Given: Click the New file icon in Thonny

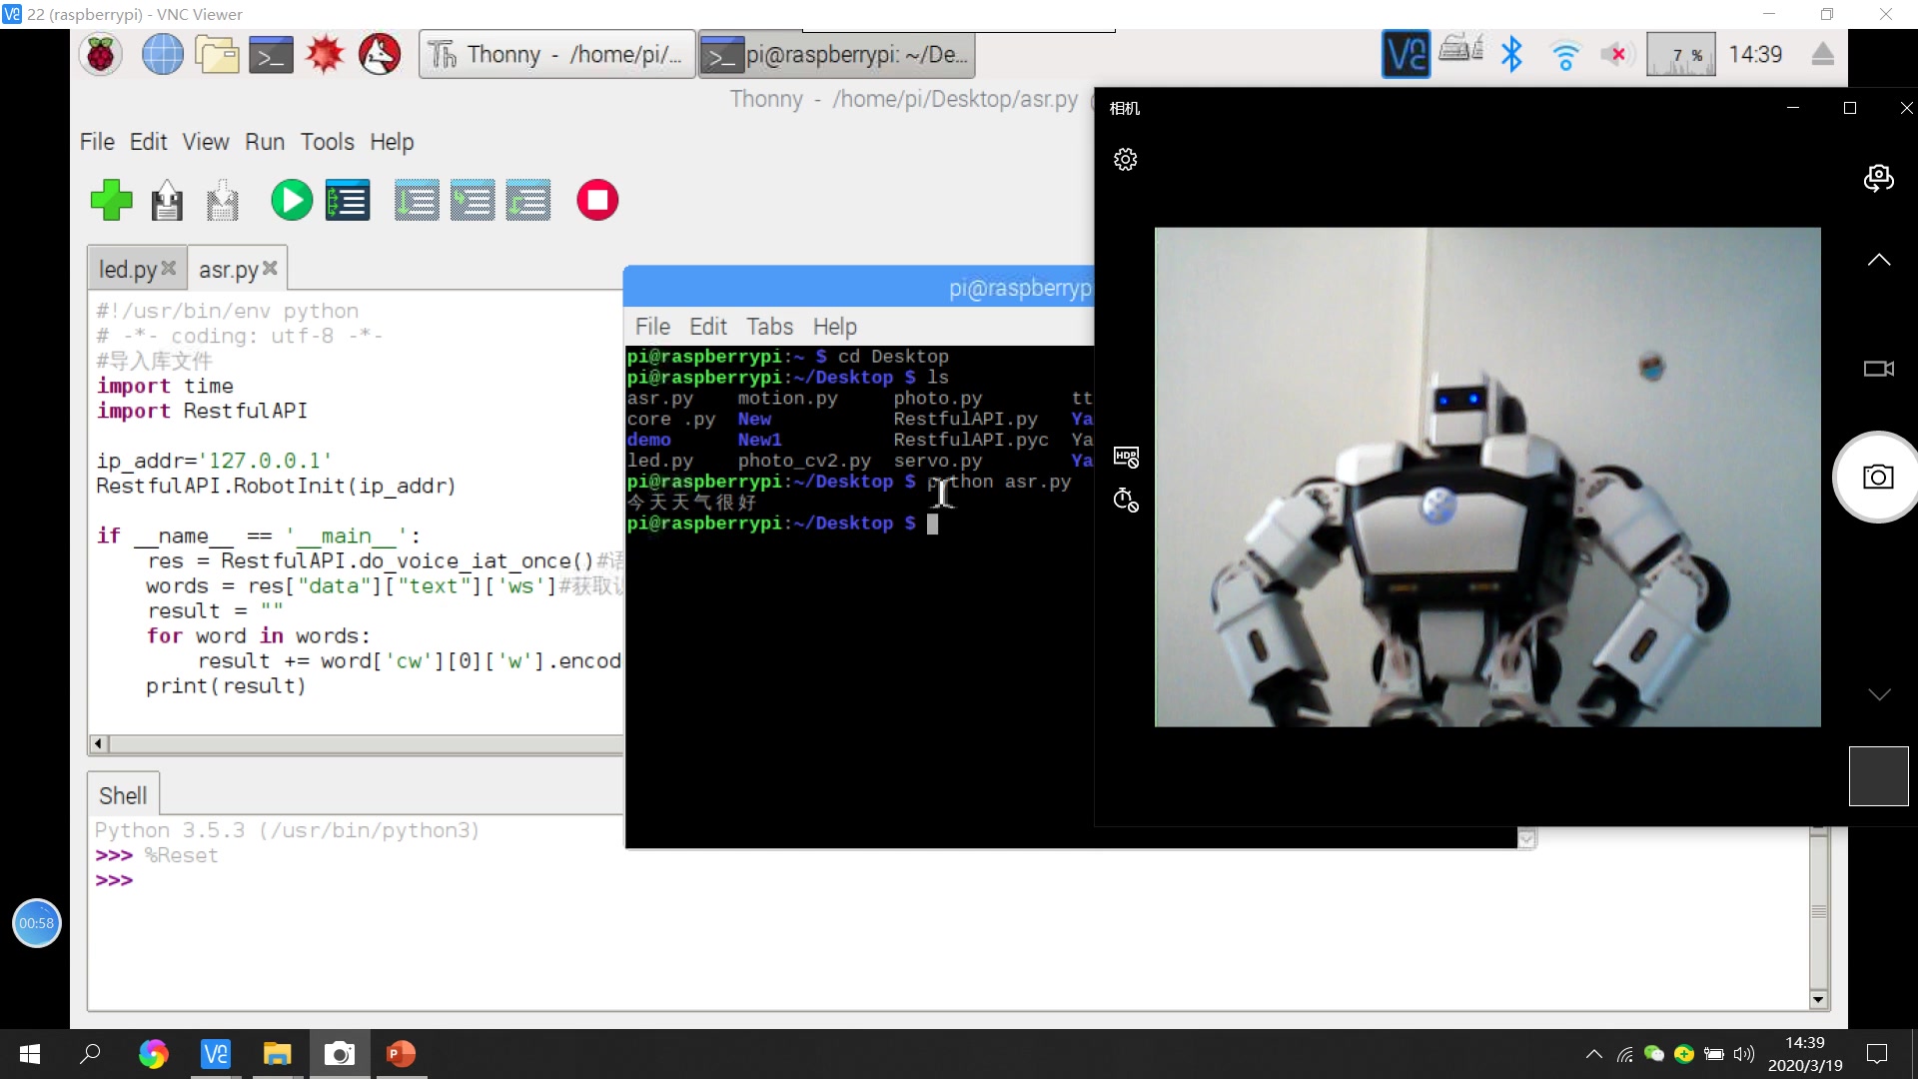Looking at the screenshot, I should tap(112, 200).
